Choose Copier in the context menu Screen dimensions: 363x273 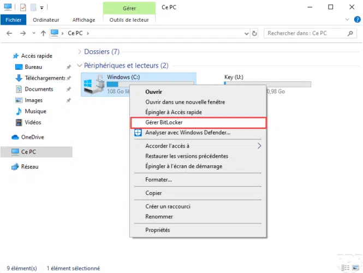(153, 193)
